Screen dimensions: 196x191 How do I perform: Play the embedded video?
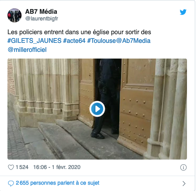click(97, 109)
